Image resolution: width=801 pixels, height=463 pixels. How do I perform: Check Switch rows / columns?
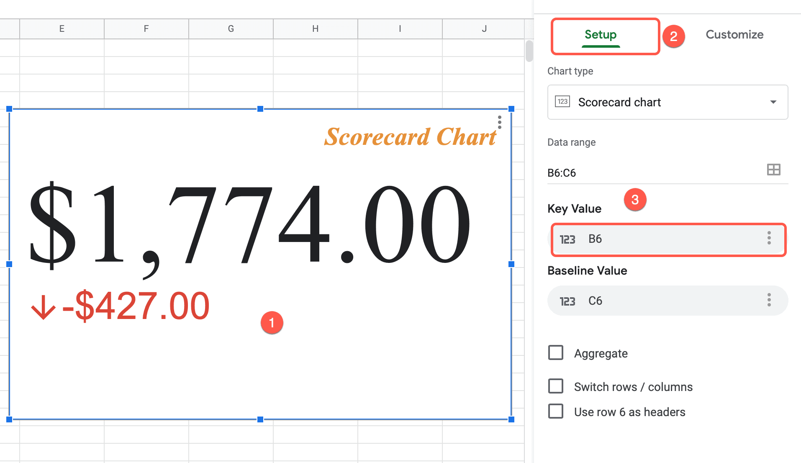(556, 386)
